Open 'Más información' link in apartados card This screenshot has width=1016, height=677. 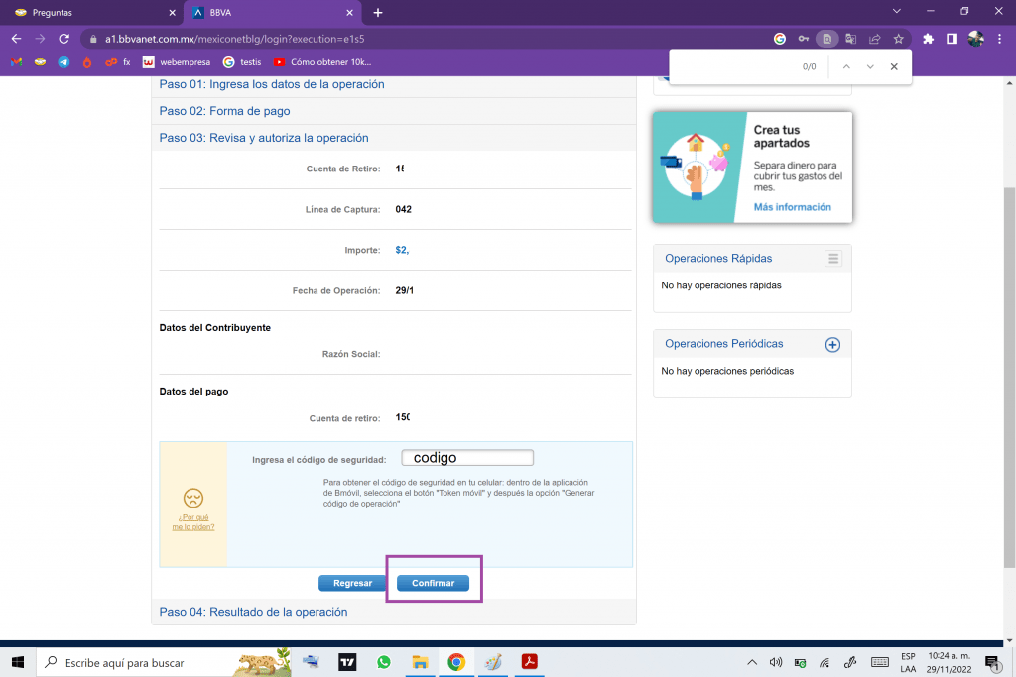point(792,207)
